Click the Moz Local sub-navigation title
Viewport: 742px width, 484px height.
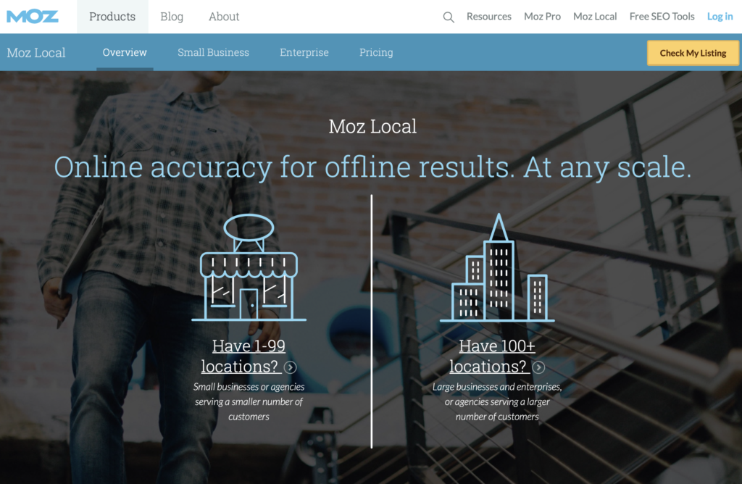pos(36,52)
